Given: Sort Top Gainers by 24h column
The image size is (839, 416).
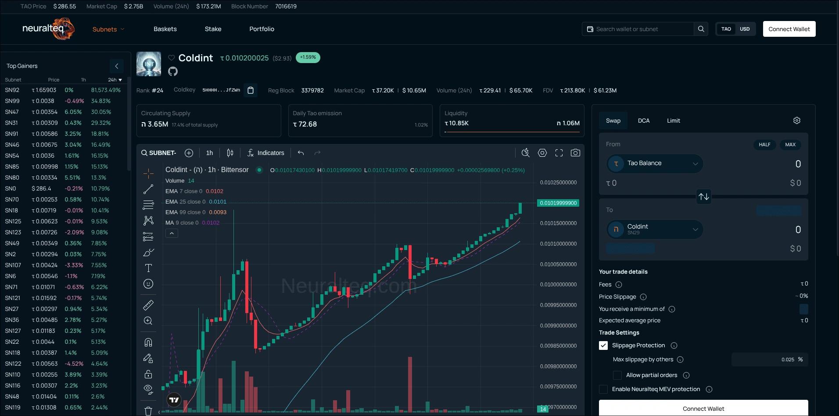Looking at the screenshot, I should click(x=115, y=80).
